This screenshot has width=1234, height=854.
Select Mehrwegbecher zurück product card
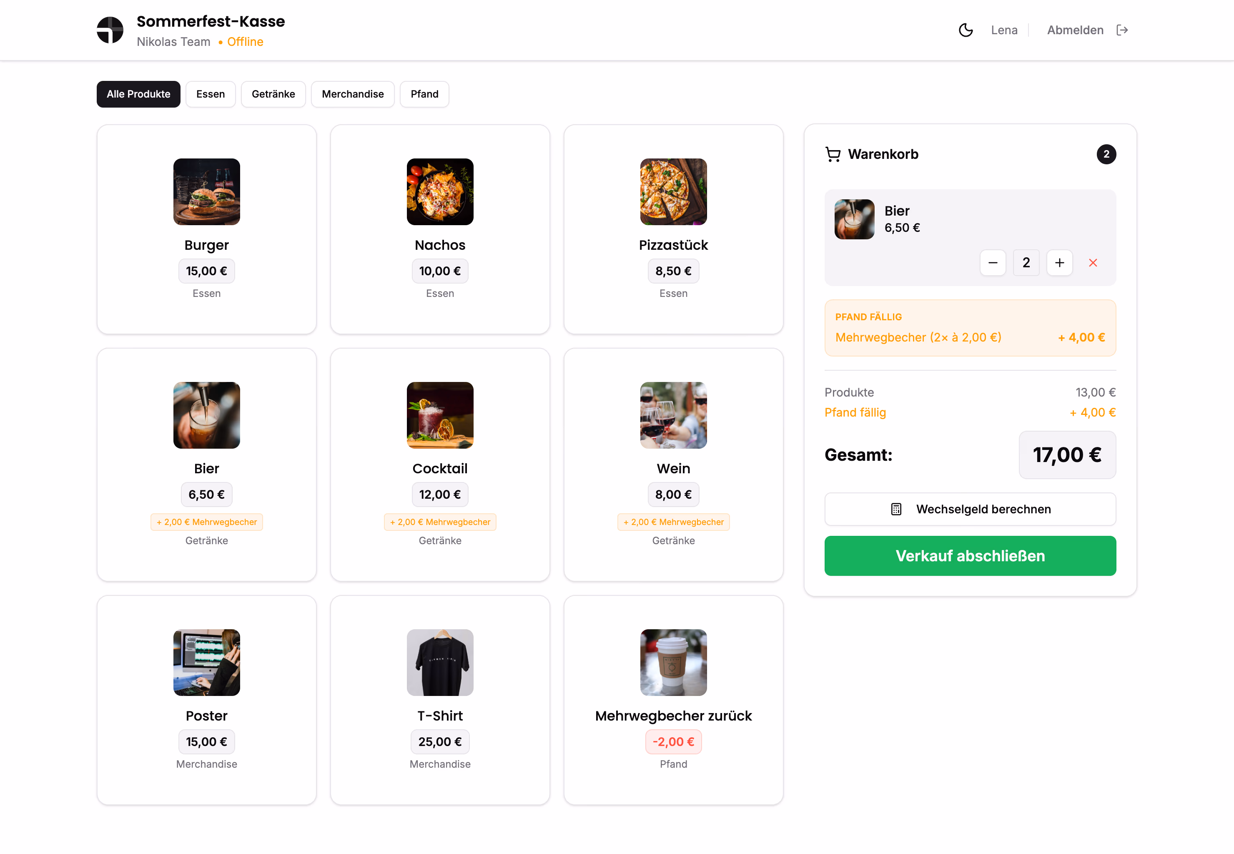click(x=673, y=700)
